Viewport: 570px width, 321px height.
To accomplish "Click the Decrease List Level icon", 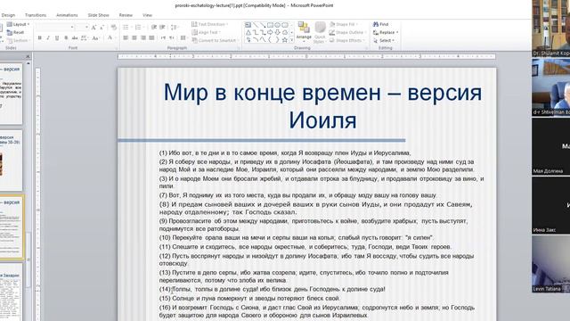I will pyautogui.click(x=154, y=28).
